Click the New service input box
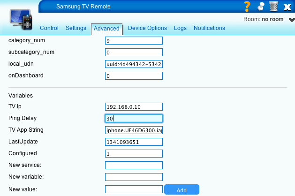295x196 pixels. pyautogui.click(x=134, y=166)
